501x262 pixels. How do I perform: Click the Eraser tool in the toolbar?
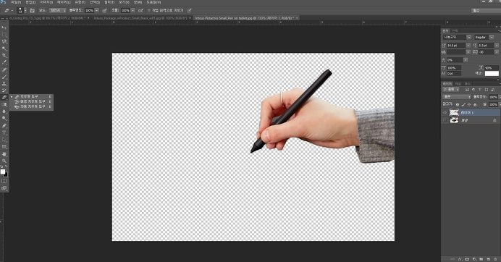[x=4, y=98]
